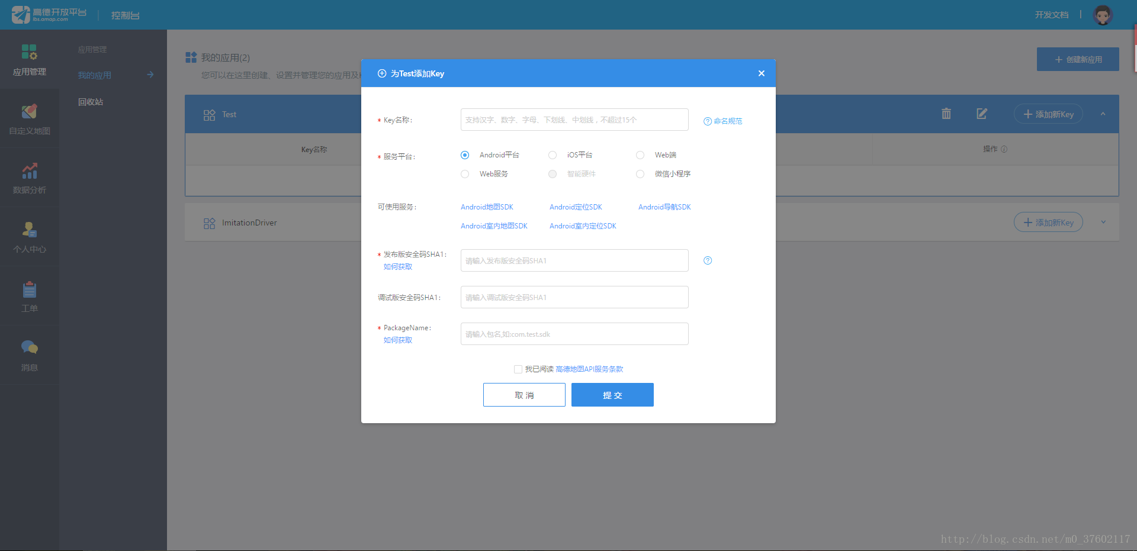Select the Web服务 radio button
Viewport: 1137px width, 551px height.
coord(465,174)
